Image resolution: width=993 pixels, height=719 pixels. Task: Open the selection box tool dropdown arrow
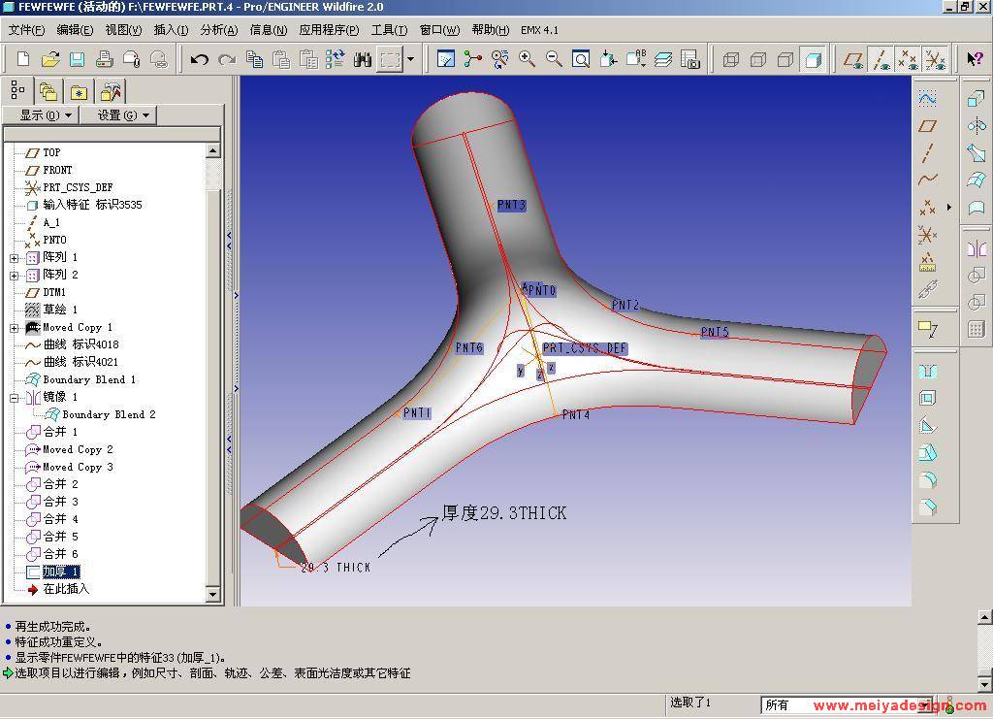pos(410,59)
